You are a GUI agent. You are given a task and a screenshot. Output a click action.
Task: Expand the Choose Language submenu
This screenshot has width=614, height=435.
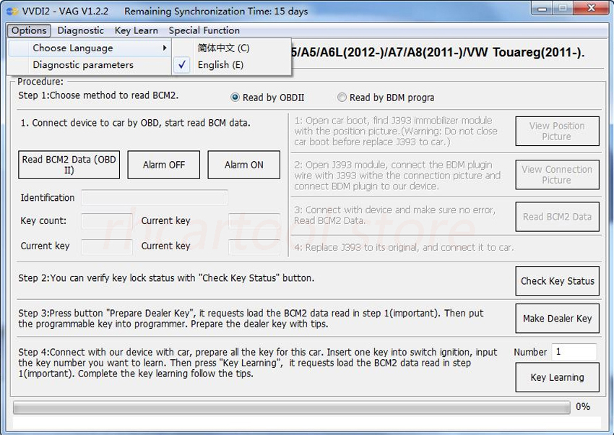(90, 48)
